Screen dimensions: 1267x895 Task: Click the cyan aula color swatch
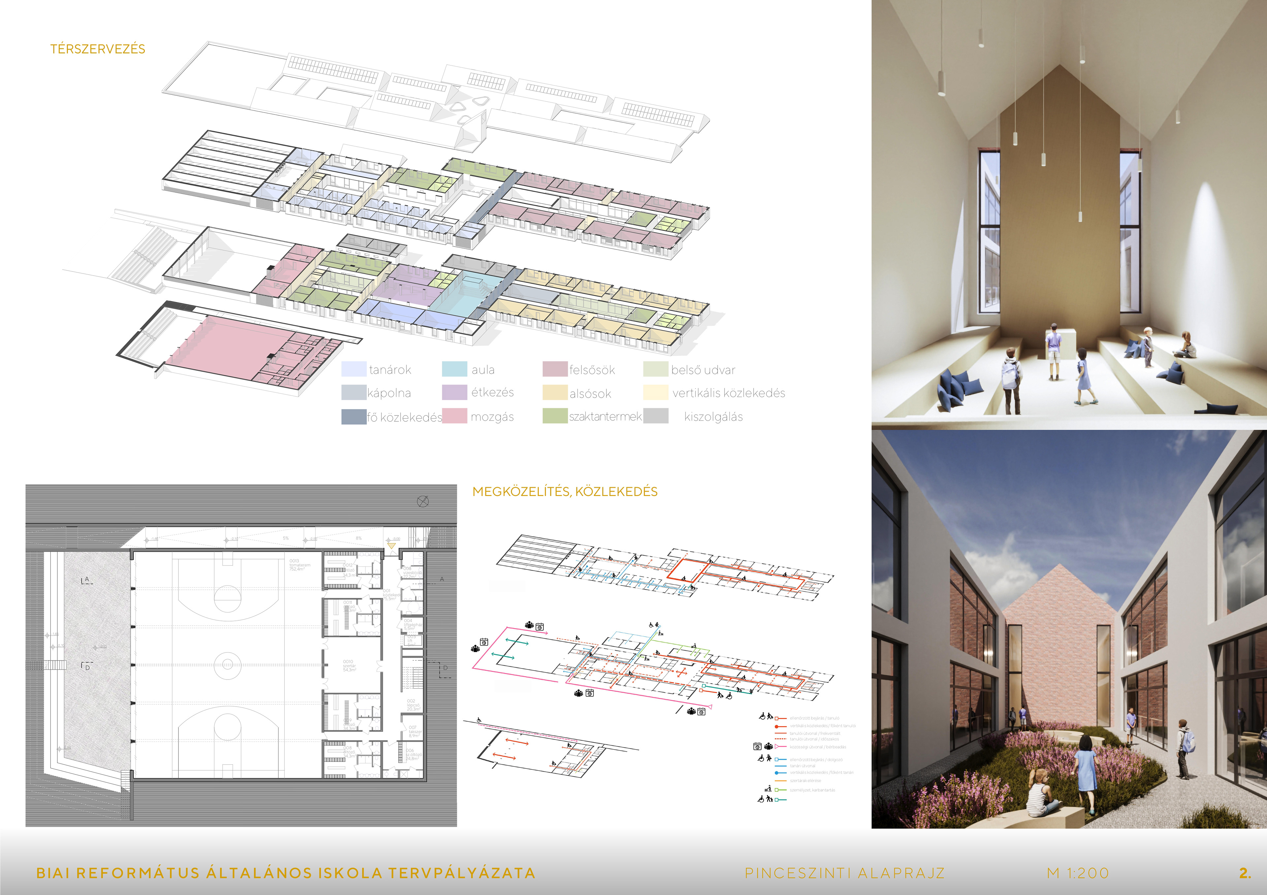click(455, 369)
